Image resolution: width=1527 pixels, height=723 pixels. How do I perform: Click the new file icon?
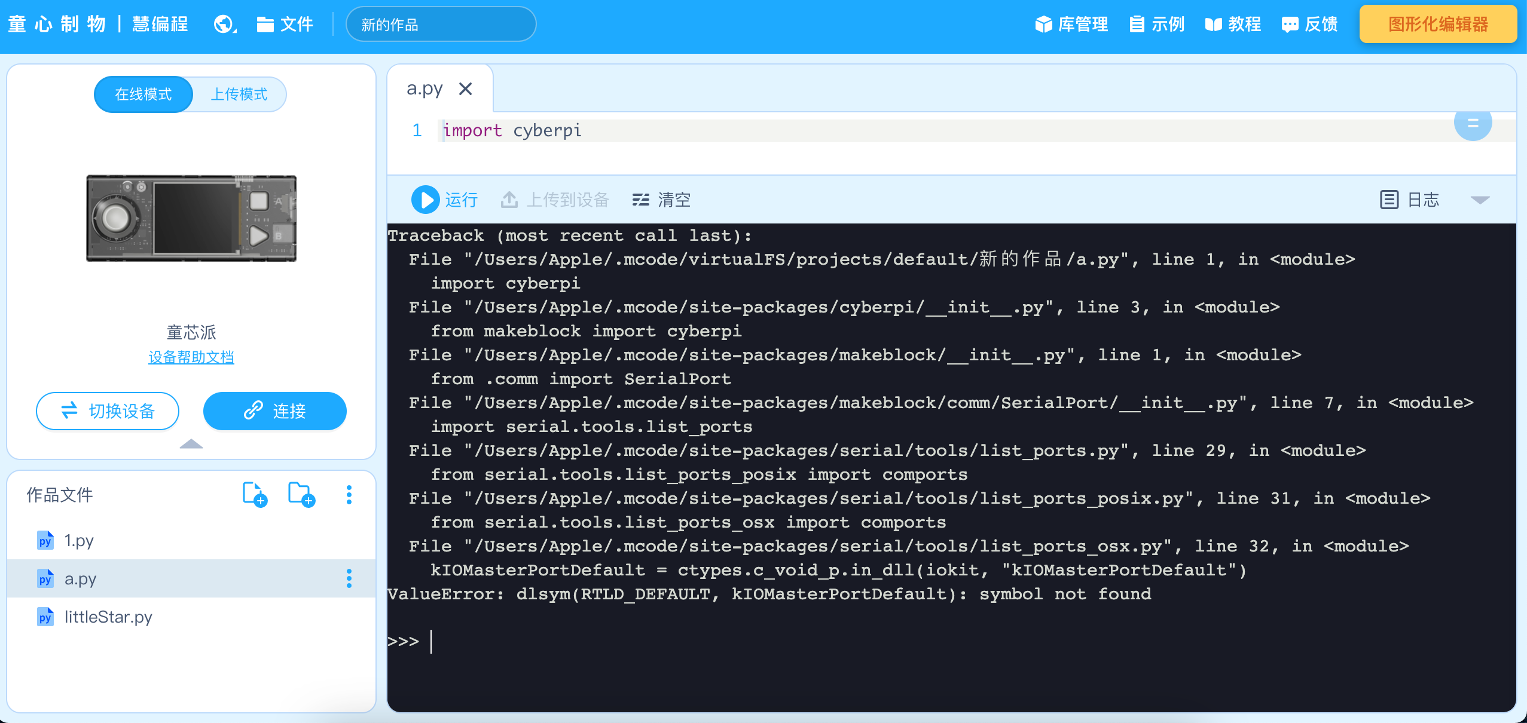[x=255, y=495]
